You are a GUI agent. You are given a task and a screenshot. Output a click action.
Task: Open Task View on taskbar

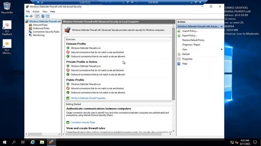click(23, 142)
